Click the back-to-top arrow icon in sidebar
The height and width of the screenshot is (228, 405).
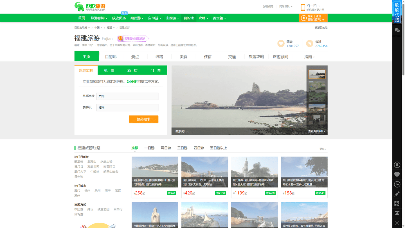click(397, 213)
